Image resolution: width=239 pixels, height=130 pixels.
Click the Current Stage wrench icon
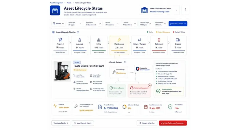coord(114,72)
